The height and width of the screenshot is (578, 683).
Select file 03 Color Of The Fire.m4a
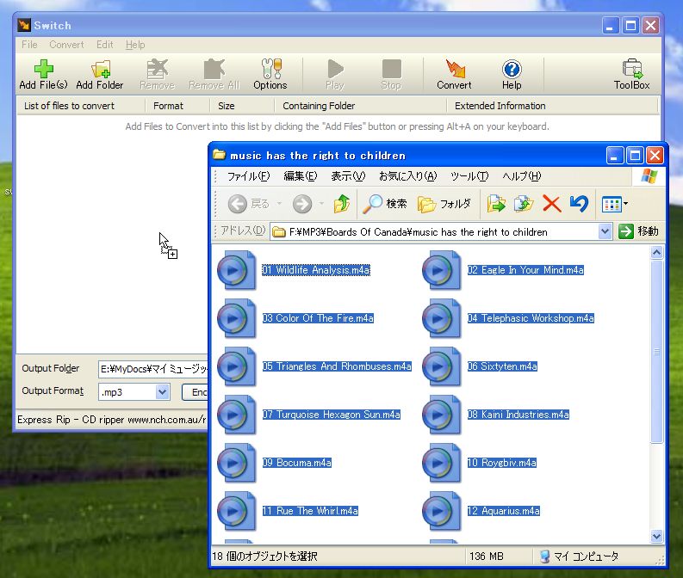point(318,318)
